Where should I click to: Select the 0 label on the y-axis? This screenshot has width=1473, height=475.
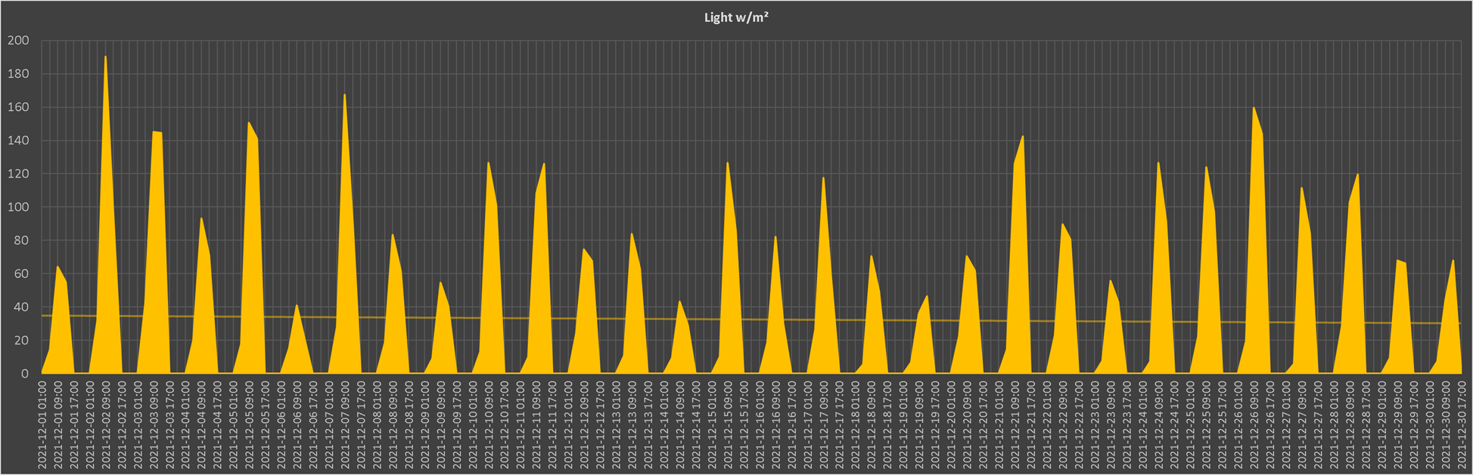click(24, 374)
